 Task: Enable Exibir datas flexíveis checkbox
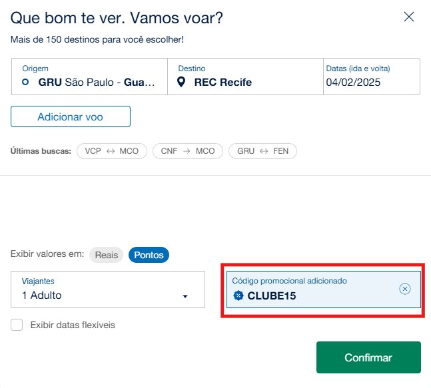[17, 325]
